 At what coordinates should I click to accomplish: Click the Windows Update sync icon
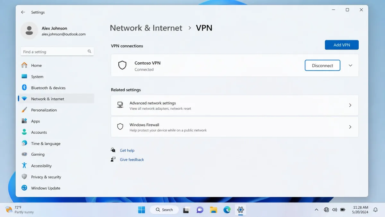coord(24,188)
